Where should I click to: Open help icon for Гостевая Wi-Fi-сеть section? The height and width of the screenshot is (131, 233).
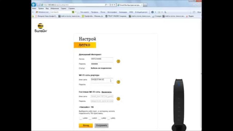[x=118, y=99]
